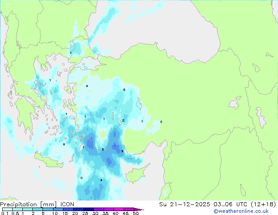
Task: Click the '5' legend scale label
Action: (x=43, y=213)
